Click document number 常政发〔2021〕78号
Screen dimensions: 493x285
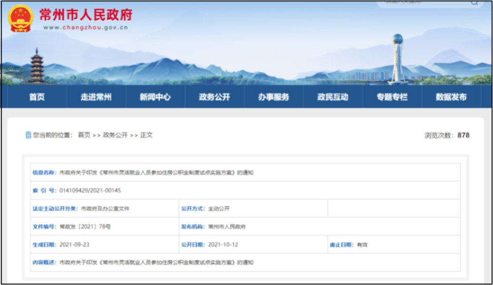pos(85,227)
